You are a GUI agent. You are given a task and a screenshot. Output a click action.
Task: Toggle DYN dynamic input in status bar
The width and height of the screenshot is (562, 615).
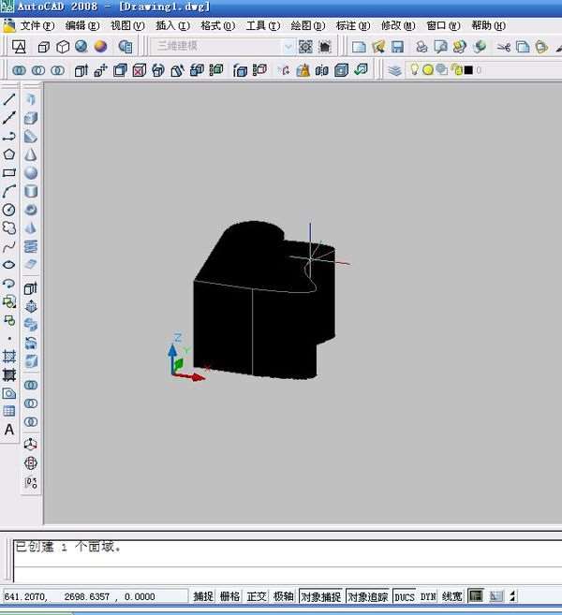(x=428, y=596)
